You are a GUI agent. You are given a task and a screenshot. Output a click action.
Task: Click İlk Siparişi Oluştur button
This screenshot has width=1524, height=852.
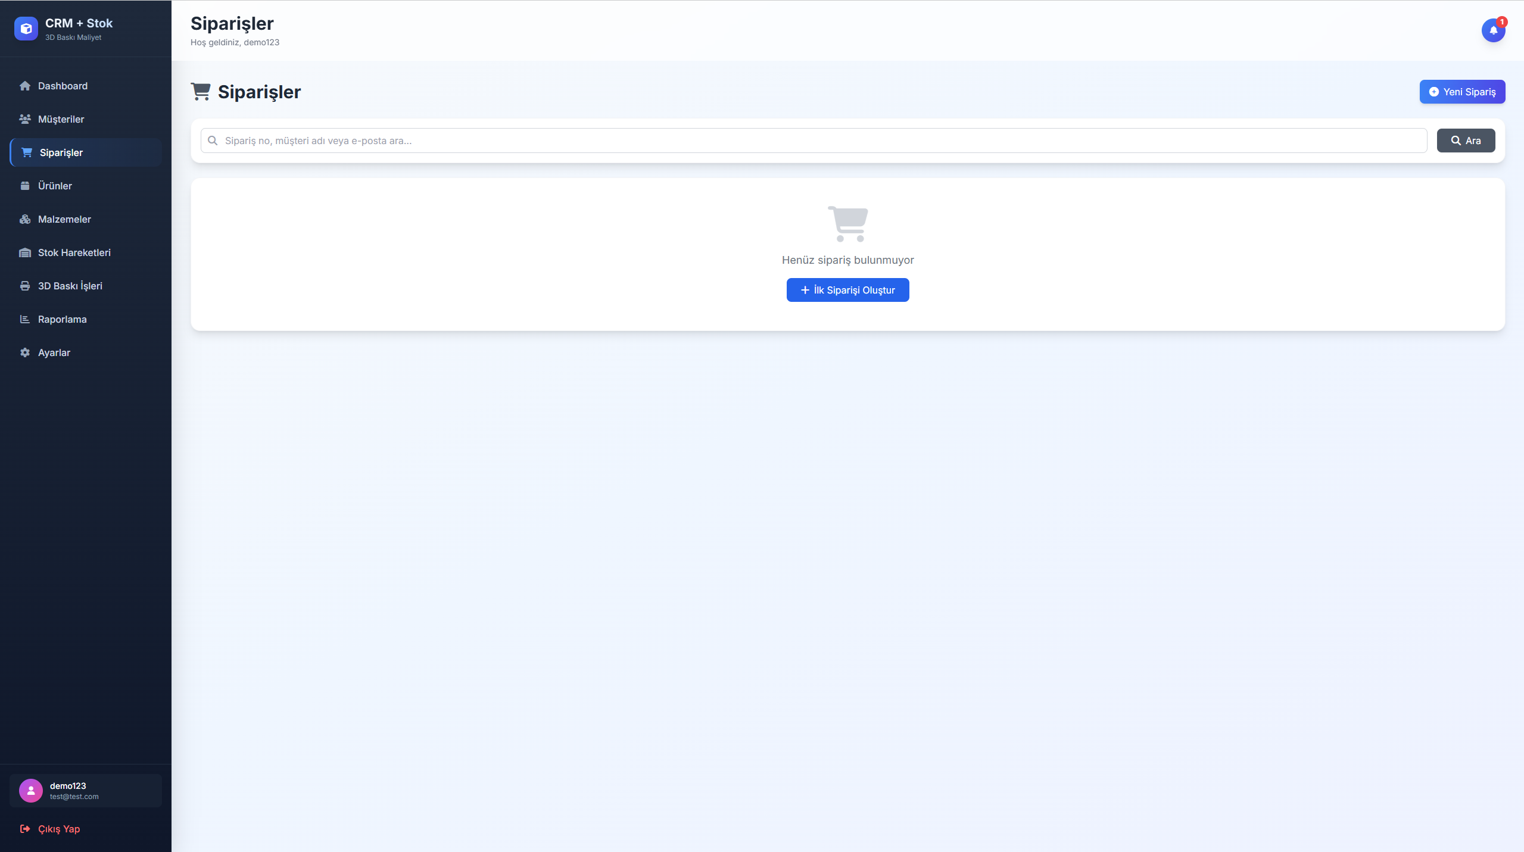click(847, 290)
